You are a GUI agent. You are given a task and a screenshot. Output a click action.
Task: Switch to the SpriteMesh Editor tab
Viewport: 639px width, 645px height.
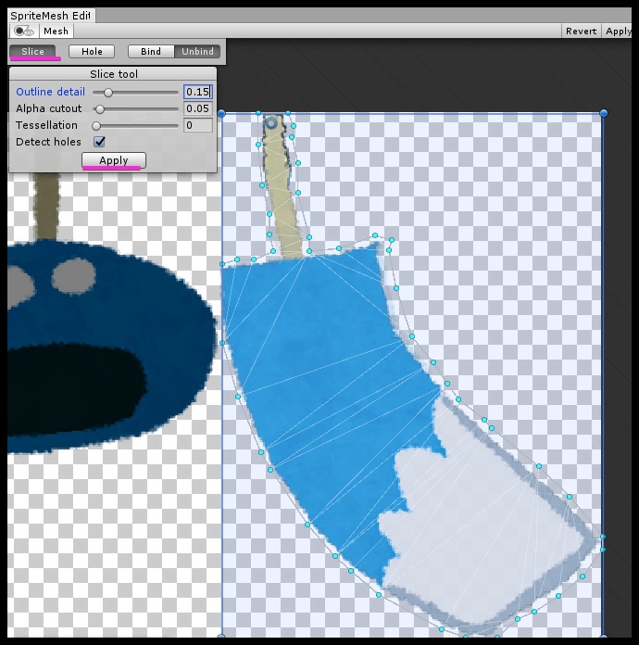(49, 16)
